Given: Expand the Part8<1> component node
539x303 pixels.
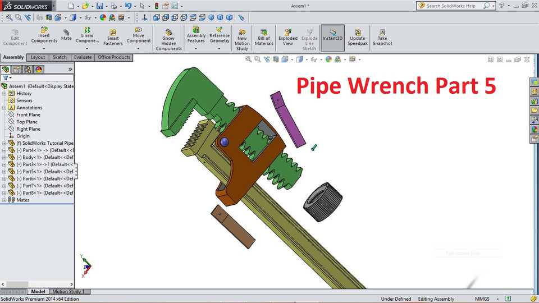Looking at the screenshot, I should [x=4, y=192].
